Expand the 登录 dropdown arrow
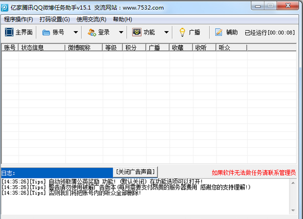Screen dimensions: 303x219 121,32
